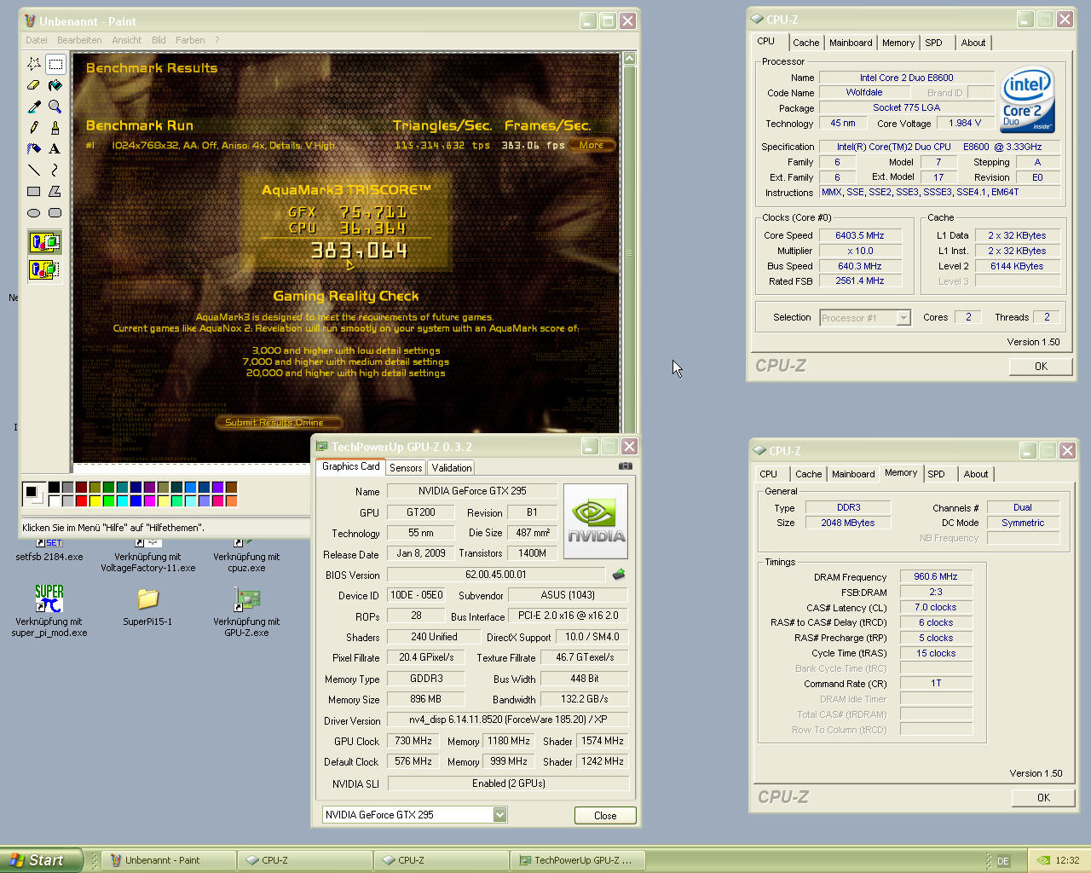This screenshot has width=1091, height=873.
Task: Choose the Rectangle shape tool
Action: 34,191
